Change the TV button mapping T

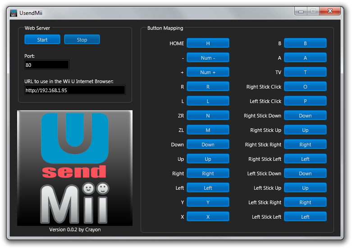(x=305, y=72)
